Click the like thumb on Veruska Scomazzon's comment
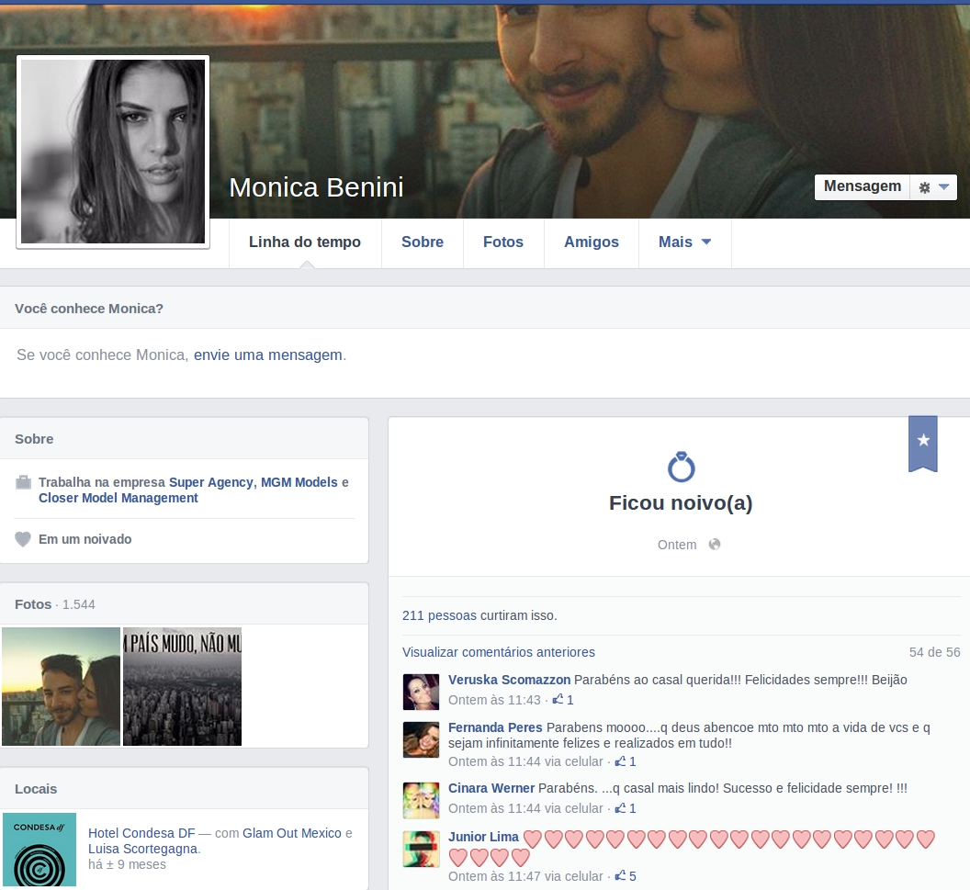 [558, 700]
